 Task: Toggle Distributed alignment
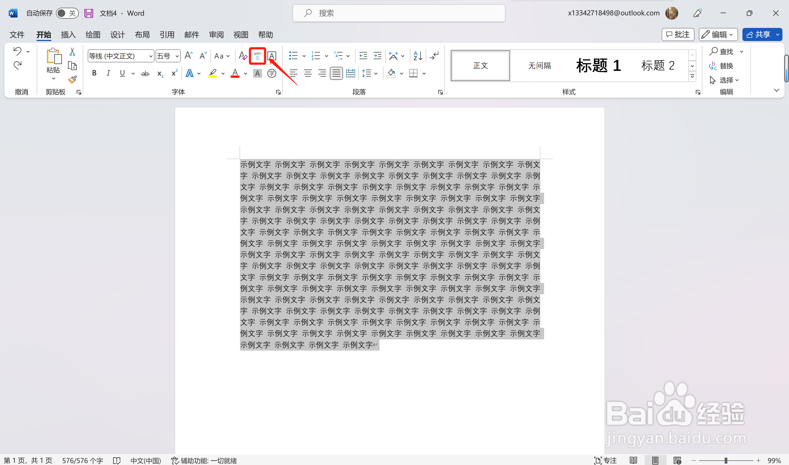coord(351,73)
